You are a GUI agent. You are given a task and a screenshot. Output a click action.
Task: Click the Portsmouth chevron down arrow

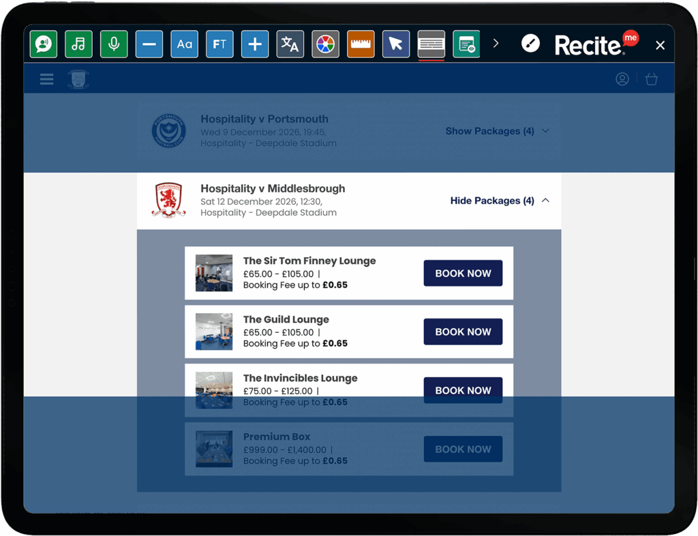coord(545,131)
